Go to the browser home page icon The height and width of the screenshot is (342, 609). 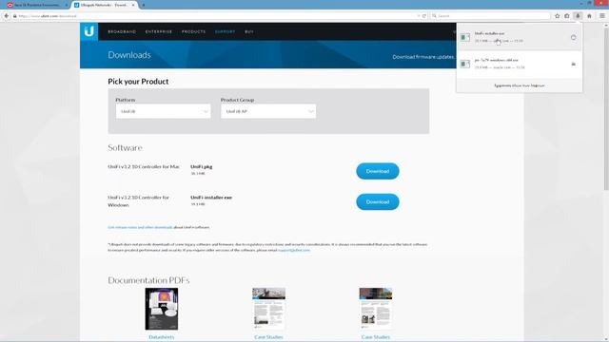click(x=589, y=16)
